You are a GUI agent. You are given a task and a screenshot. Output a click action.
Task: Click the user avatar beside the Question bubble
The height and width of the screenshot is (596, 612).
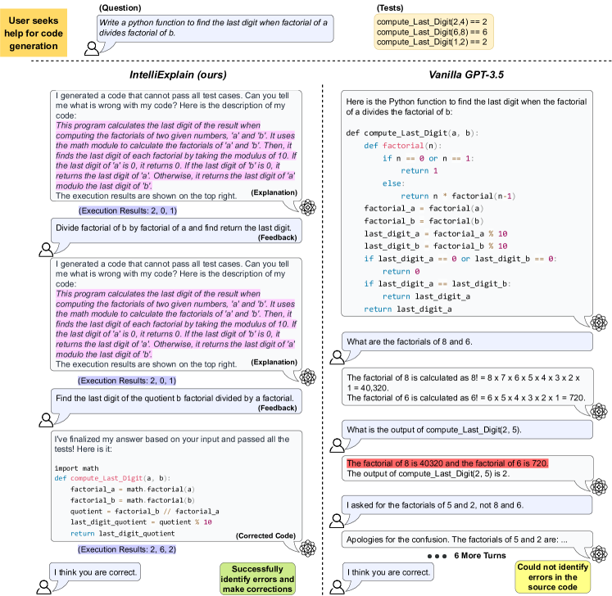[92, 48]
